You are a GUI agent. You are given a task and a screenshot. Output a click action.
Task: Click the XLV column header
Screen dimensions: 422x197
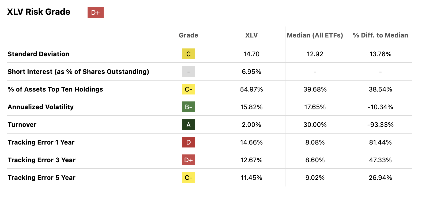pyautogui.click(x=251, y=35)
